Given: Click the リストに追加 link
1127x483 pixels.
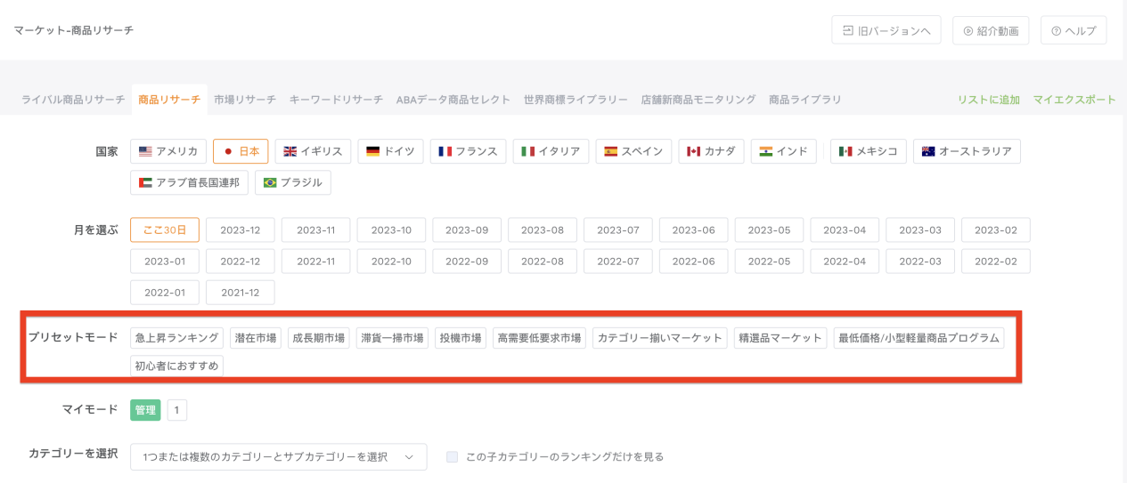Looking at the screenshot, I should tap(988, 100).
